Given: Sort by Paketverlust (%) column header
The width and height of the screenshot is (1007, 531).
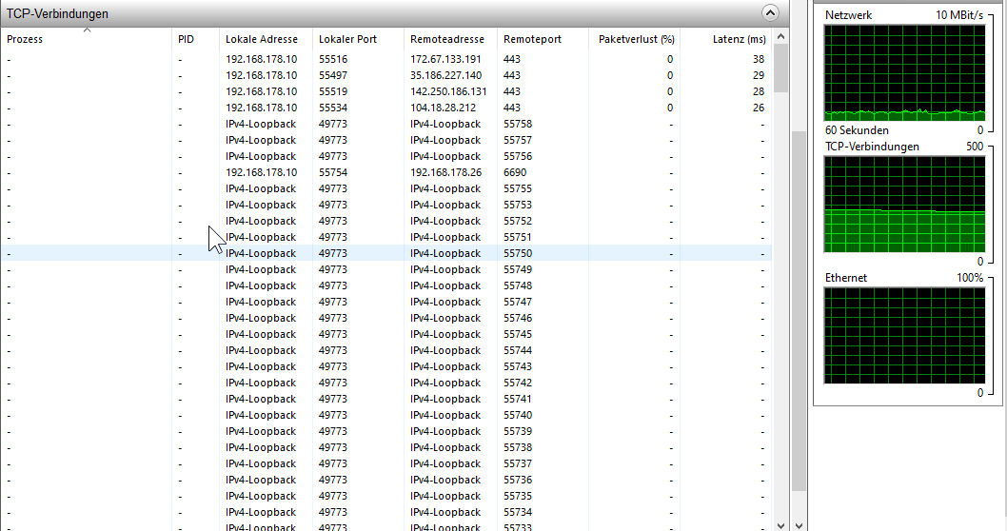Looking at the screenshot, I should [x=634, y=39].
